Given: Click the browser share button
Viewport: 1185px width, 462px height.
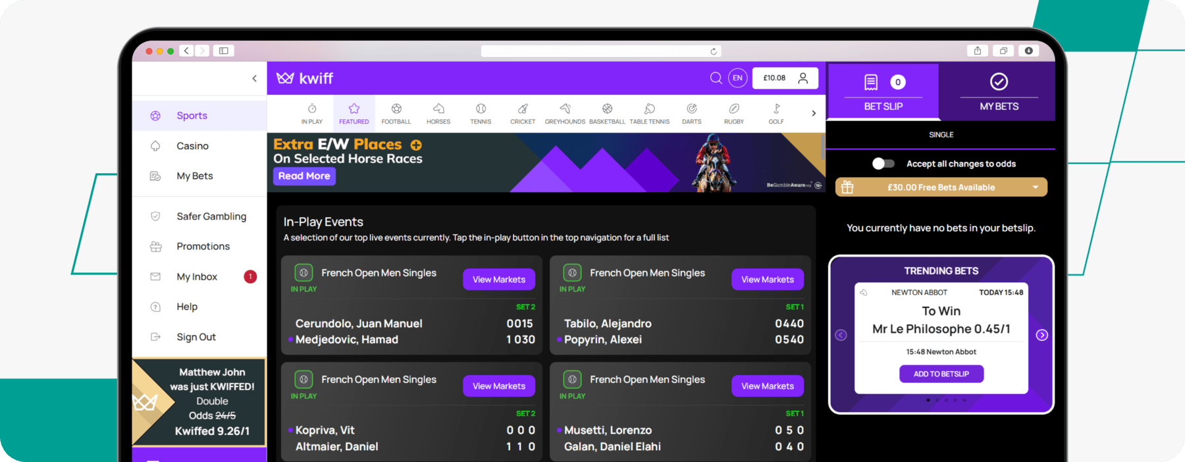Looking at the screenshot, I should coord(978,51).
